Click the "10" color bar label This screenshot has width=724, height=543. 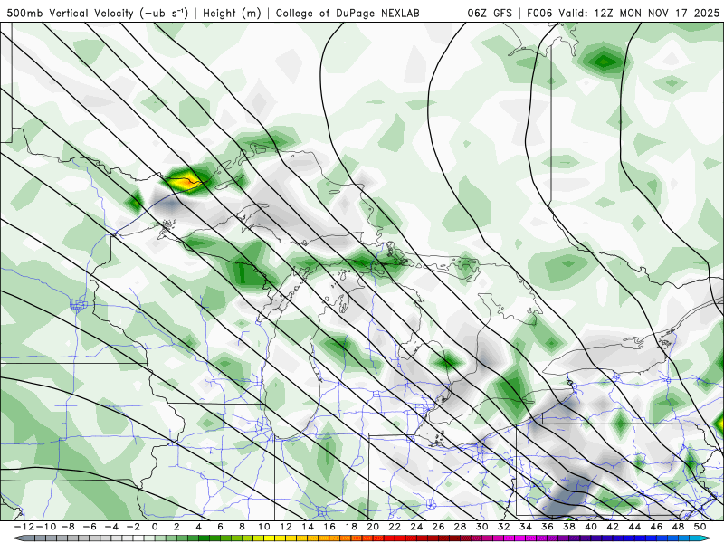(x=264, y=527)
